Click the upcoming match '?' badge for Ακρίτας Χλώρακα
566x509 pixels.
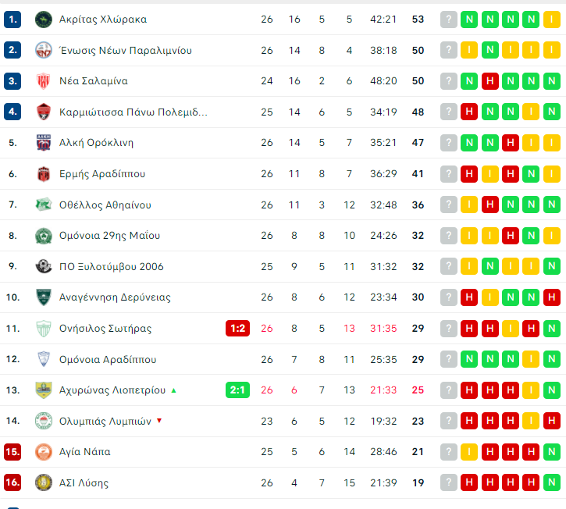pos(448,20)
